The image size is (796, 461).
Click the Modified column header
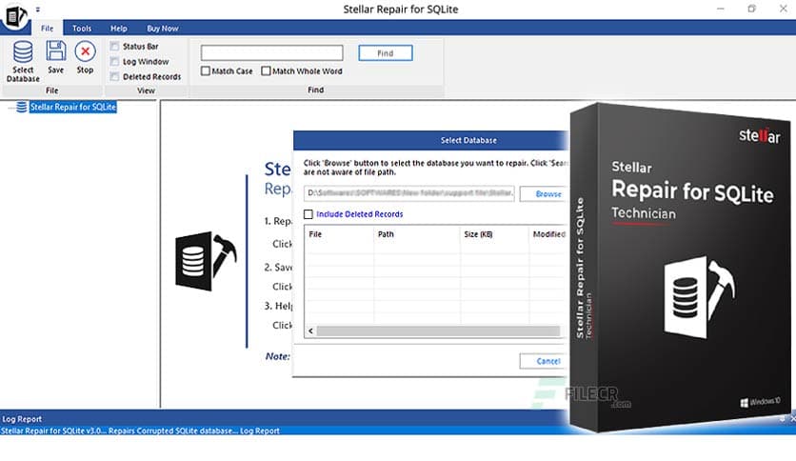tap(549, 234)
